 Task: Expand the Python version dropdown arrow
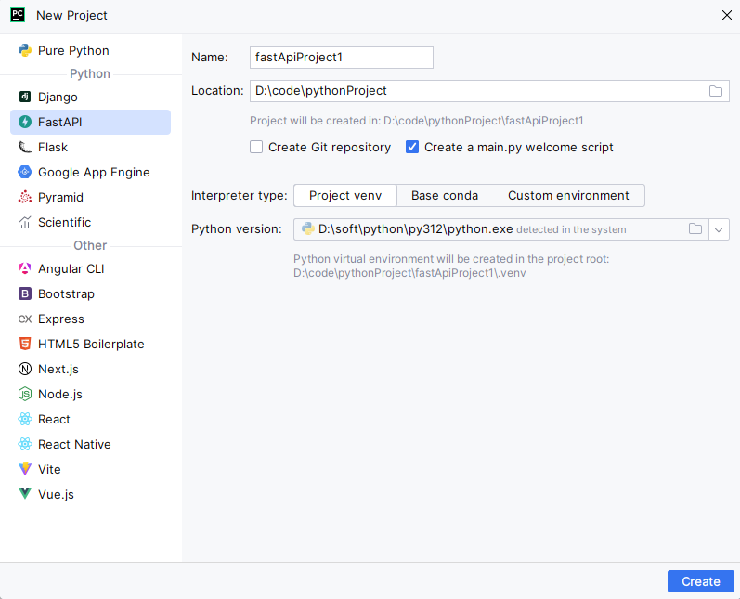tap(719, 229)
